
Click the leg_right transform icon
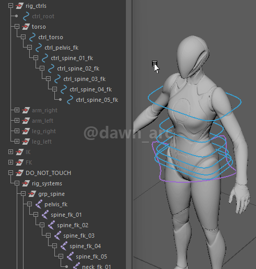pos(26,131)
